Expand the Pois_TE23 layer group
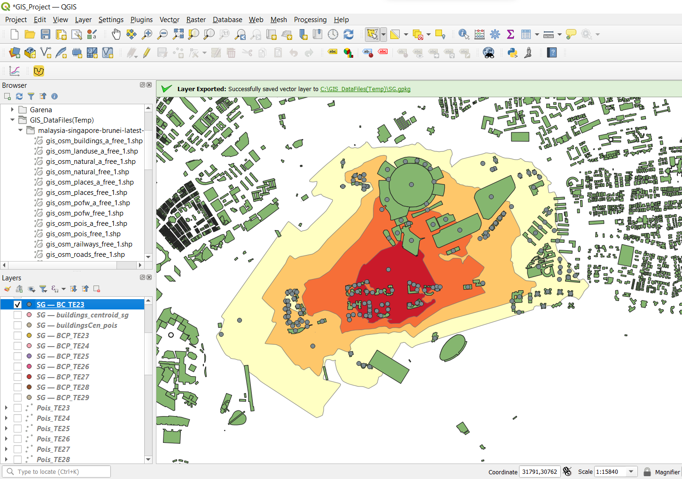 [x=6, y=408]
